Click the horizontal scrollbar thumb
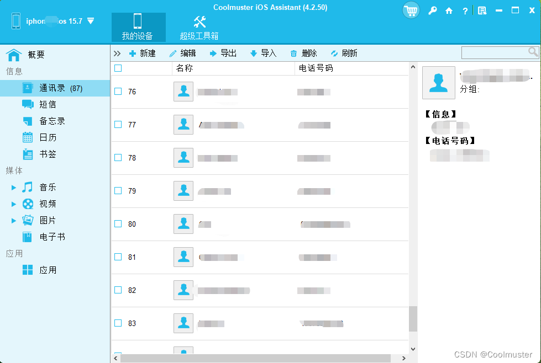Image resolution: width=541 pixels, height=363 pixels. (255, 358)
